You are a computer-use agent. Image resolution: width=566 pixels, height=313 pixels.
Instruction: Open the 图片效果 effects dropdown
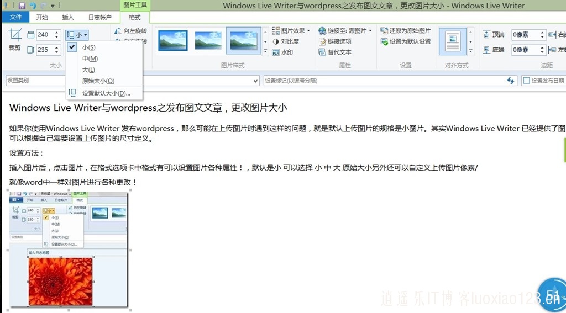pyautogui.click(x=291, y=31)
